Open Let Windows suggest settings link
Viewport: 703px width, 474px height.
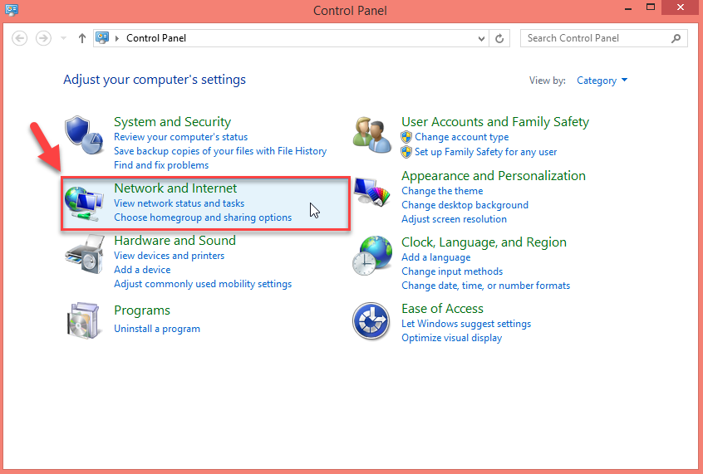[x=466, y=324]
